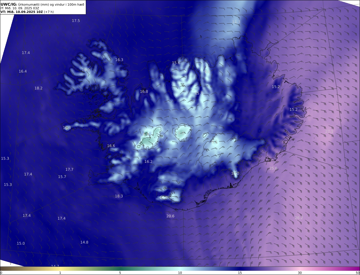Click the 16.4 value on the map
Image resolution: width=360 pixels, height=275 pixels.
point(23,71)
